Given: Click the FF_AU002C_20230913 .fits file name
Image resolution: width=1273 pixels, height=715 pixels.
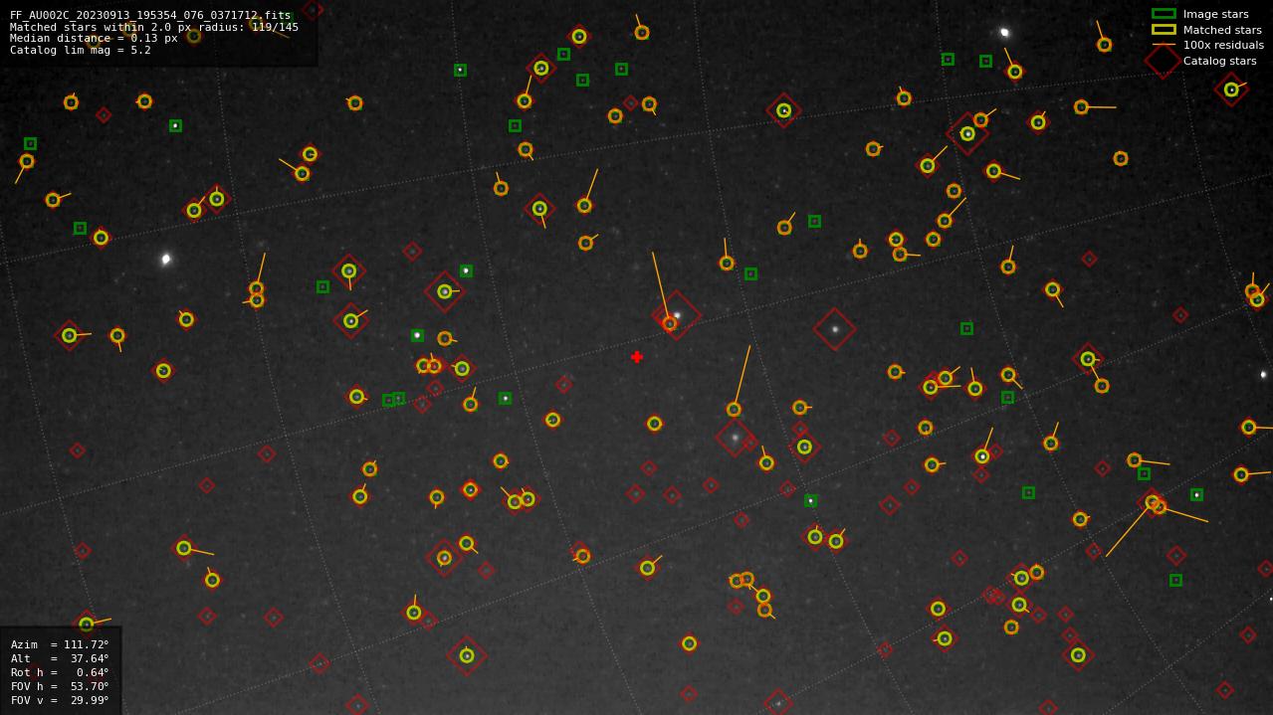Looking at the screenshot, I should point(150,16).
